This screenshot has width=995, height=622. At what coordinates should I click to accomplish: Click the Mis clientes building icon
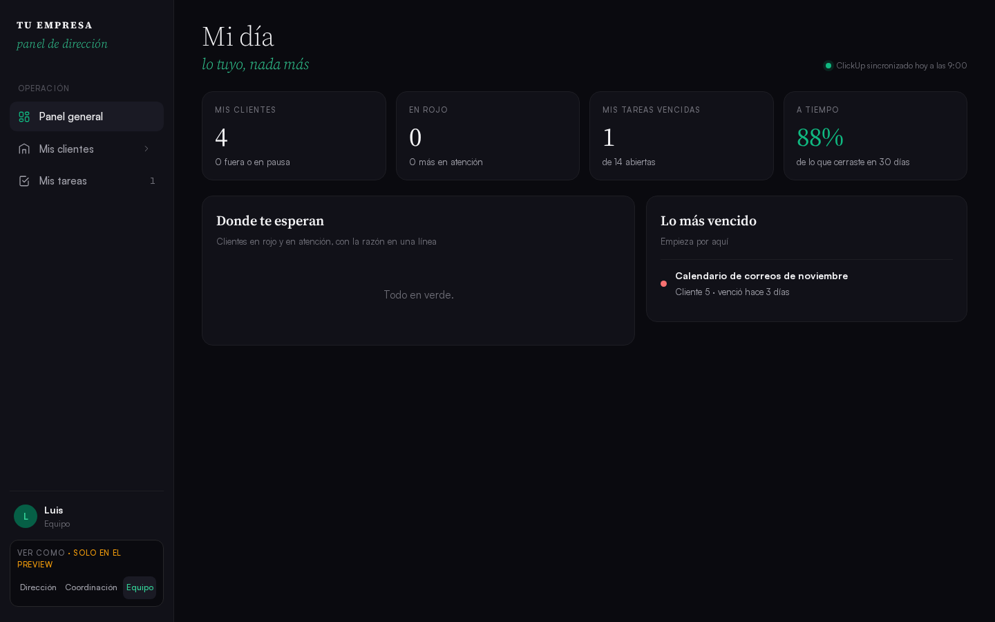24,149
